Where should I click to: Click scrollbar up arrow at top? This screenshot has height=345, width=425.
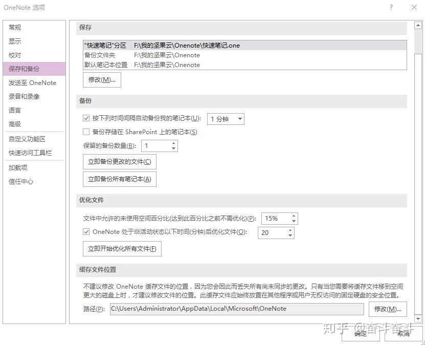(418, 25)
